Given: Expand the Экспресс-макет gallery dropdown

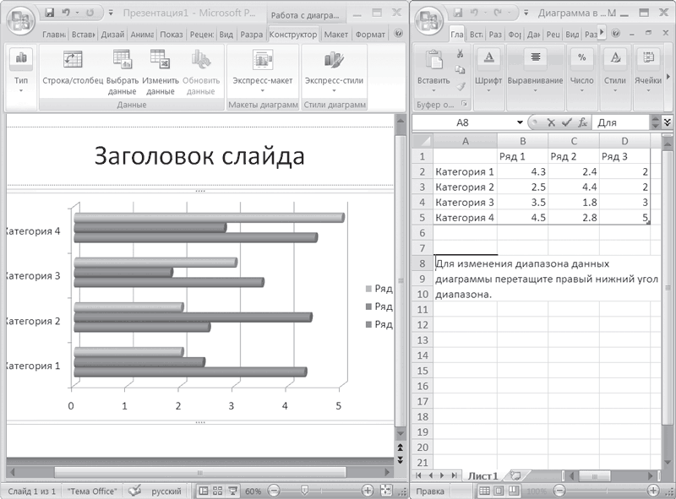Looking at the screenshot, I should click(x=262, y=89).
